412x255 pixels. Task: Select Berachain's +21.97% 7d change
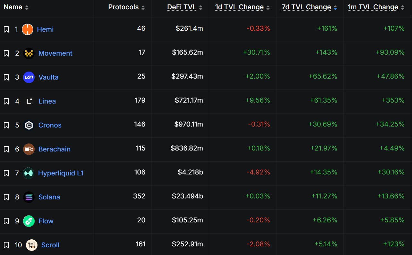point(324,148)
